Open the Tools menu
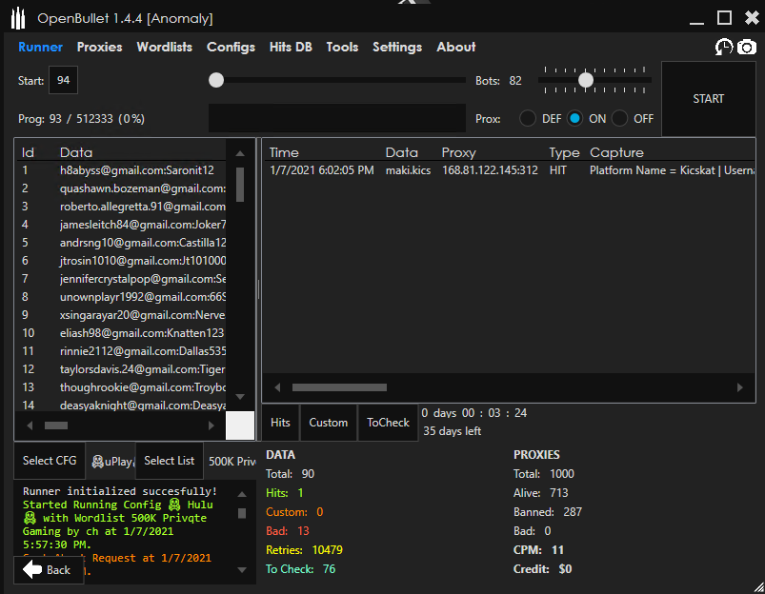Image resolution: width=765 pixels, height=594 pixels. pos(342,47)
